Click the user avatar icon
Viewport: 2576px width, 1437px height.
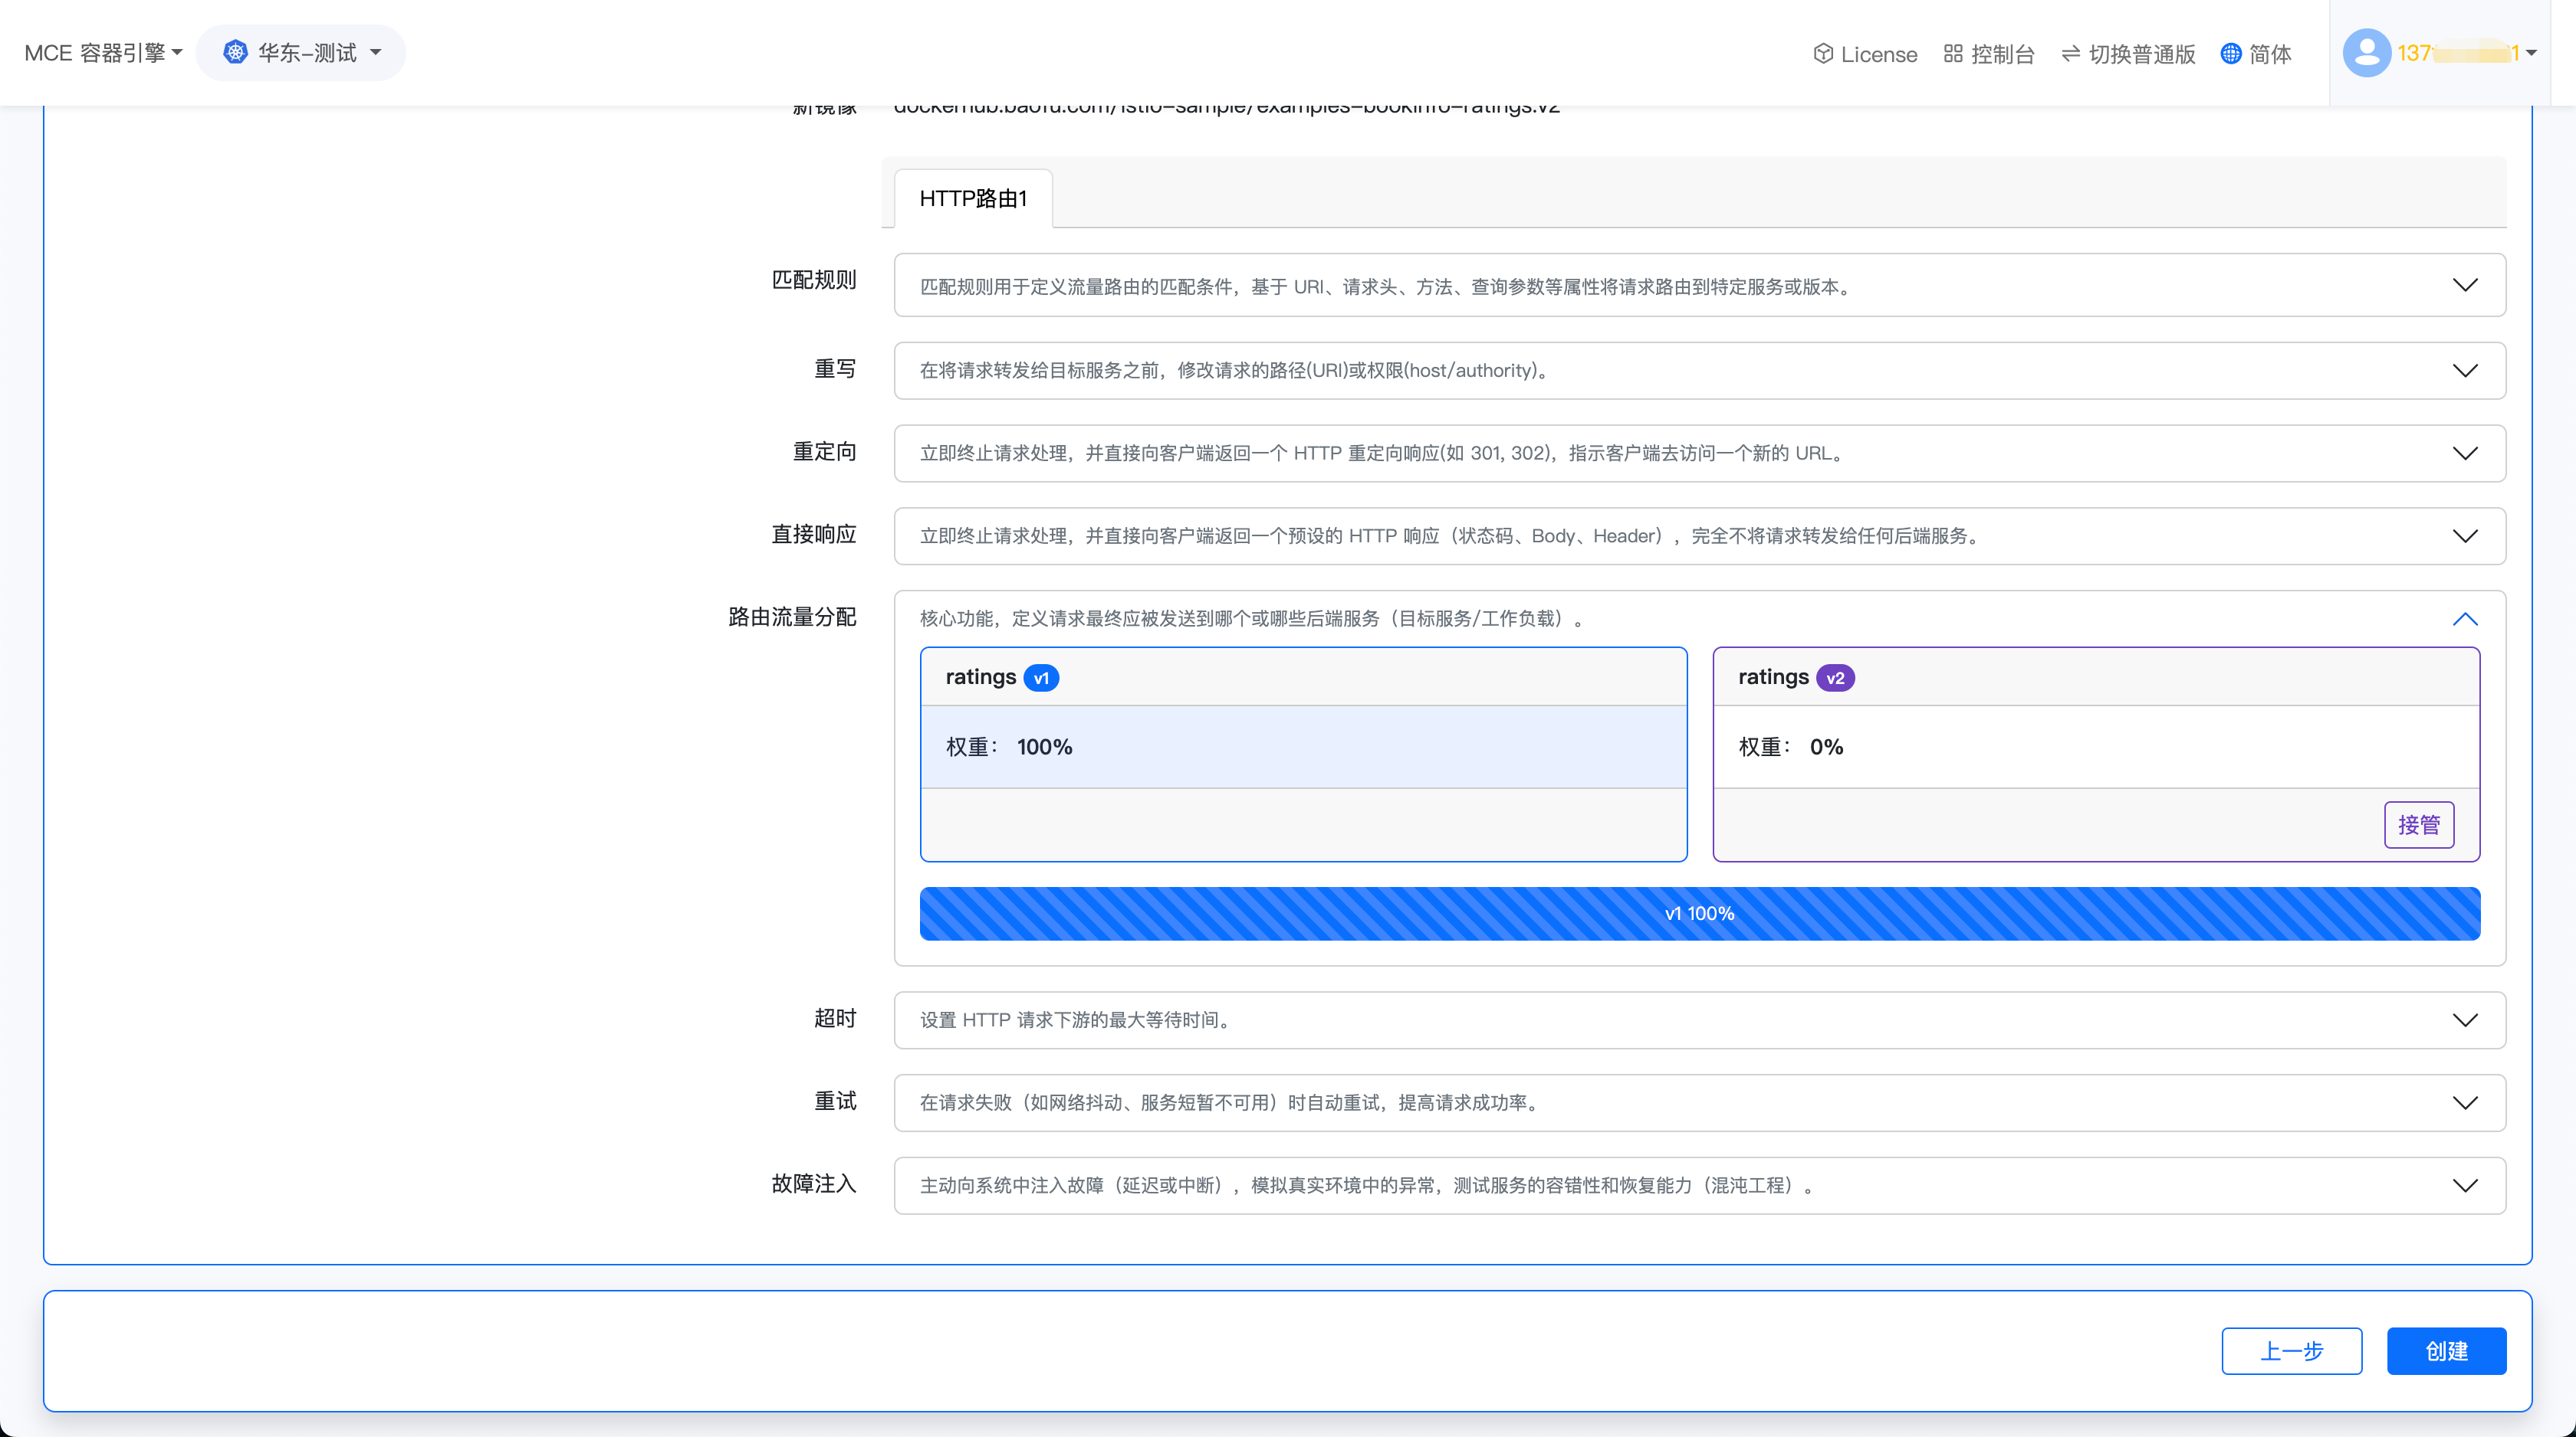pyautogui.click(x=2366, y=53)
